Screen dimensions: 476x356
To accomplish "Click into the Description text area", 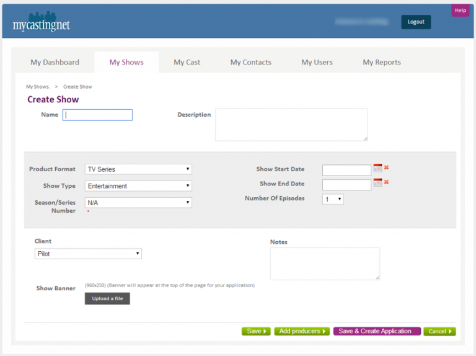I will [291, 125].
